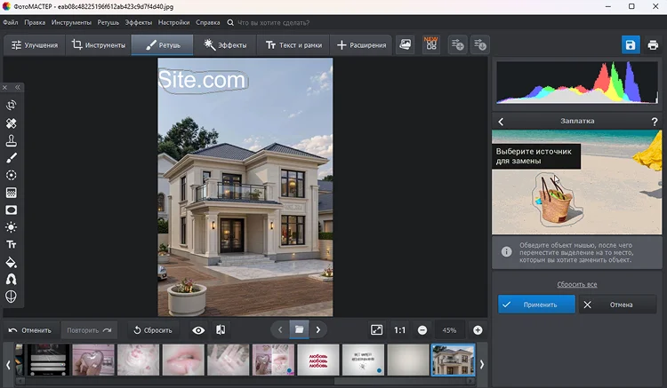Zoom in with plus button

coord(478,330)
